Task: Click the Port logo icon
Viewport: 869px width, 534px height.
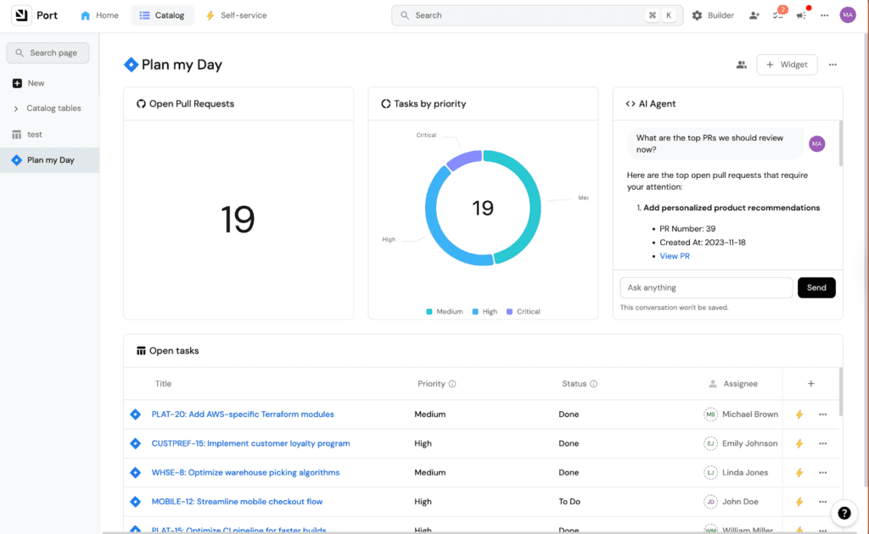Action: [20, 15]
